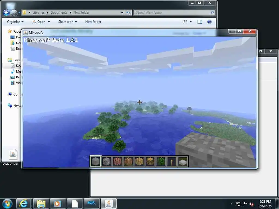Click the refresh button next to address bar

[128, 13]
